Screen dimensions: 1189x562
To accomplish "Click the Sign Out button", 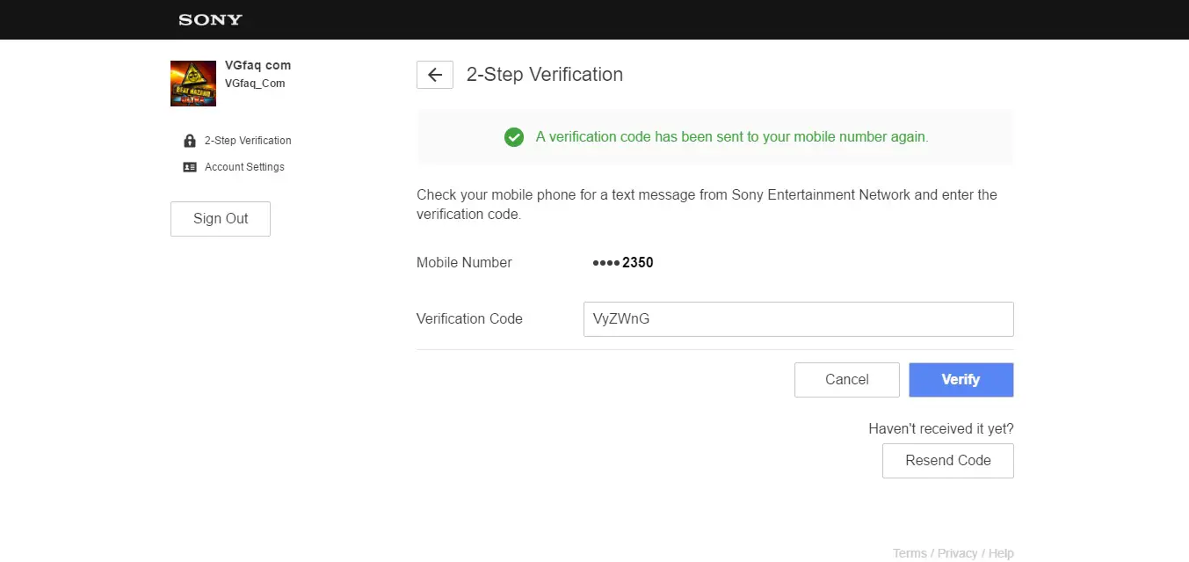I will [x=221, y=219].
